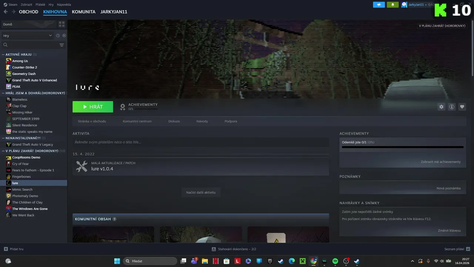Open Podpora link
474x267 pixels.
(x=231, y=121)
